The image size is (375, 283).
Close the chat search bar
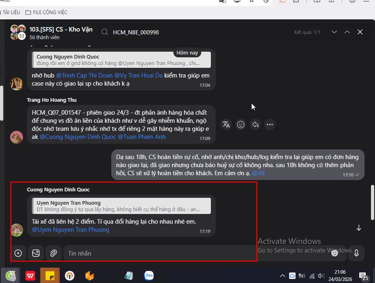click(x=360, y=32)
